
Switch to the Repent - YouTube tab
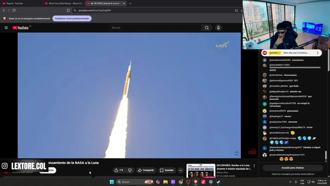[x=21, y=3]
